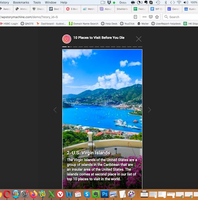
Task: Open the green X app in dock
Action: pos(51,194)
